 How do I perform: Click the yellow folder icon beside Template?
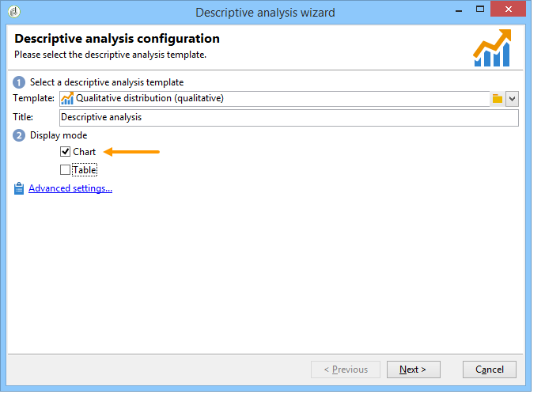click(497, 99)
